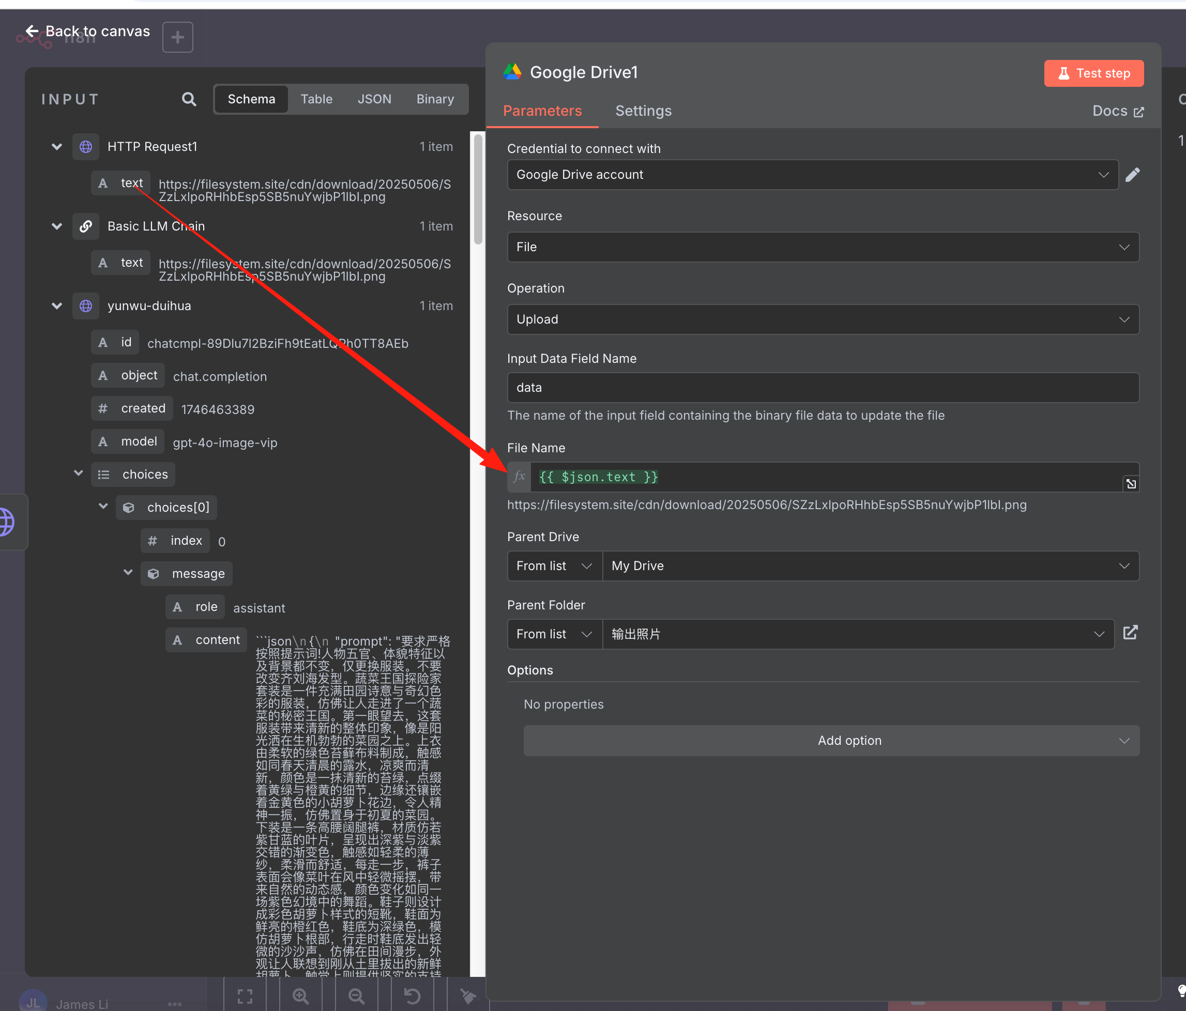Click the choices[0] object cube icon
The width and height of the screenshot is (1186, 1011).
click(x=129, y=508)
